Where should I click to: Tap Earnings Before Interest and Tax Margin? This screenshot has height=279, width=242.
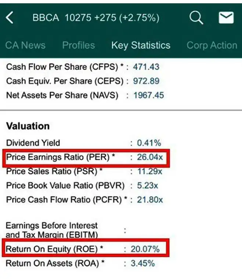[52, 230]
